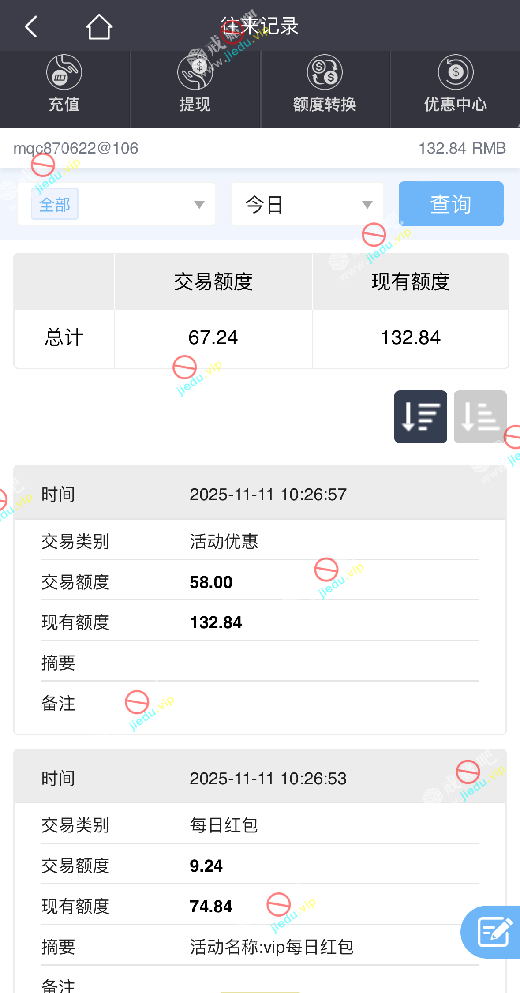
Task: Open the 优惠中心 promotions icon
Action: tap(456, 72)
